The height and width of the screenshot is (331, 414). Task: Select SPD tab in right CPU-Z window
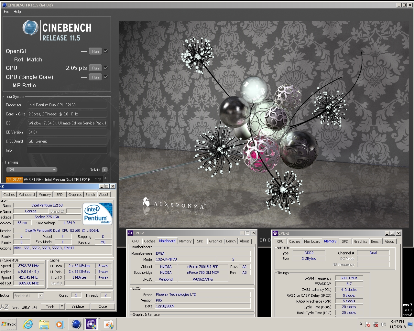pyautogui.click(x=345, y=241)
